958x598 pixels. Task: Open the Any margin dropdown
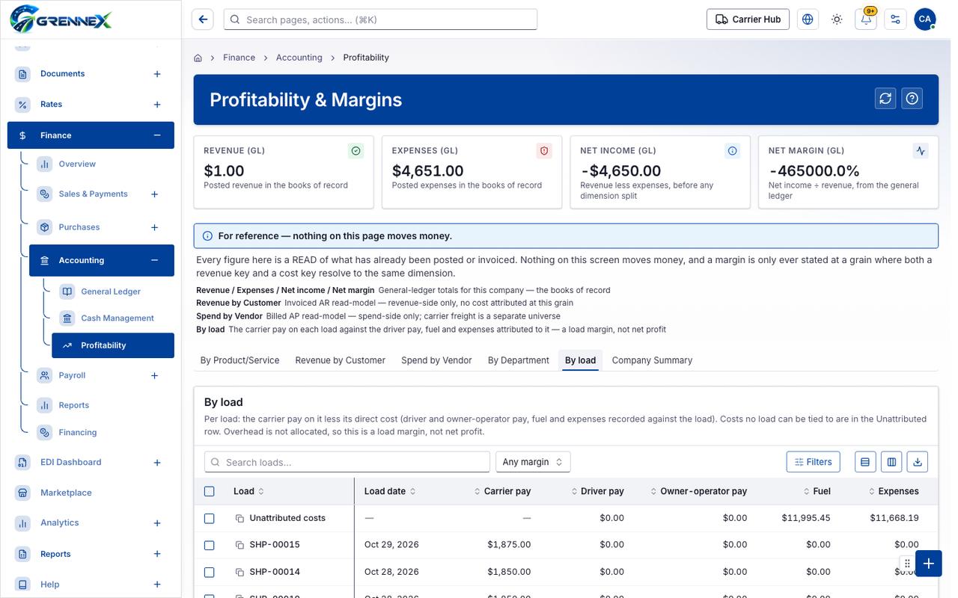533,462
